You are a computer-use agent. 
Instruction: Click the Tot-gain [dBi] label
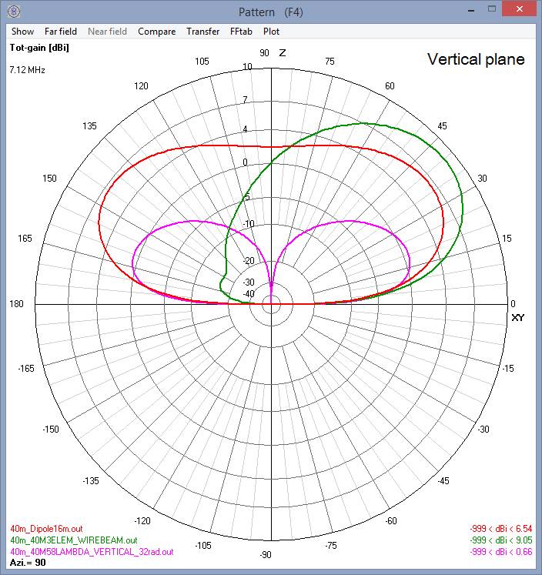point(37,48)
